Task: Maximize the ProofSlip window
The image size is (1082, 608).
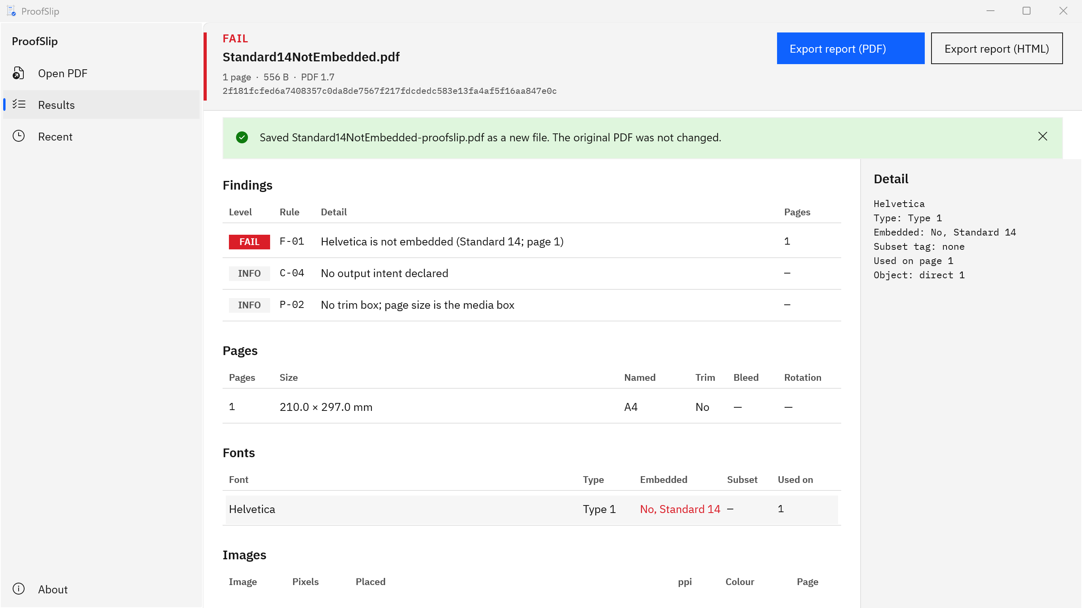Action: click(1027, 11)
